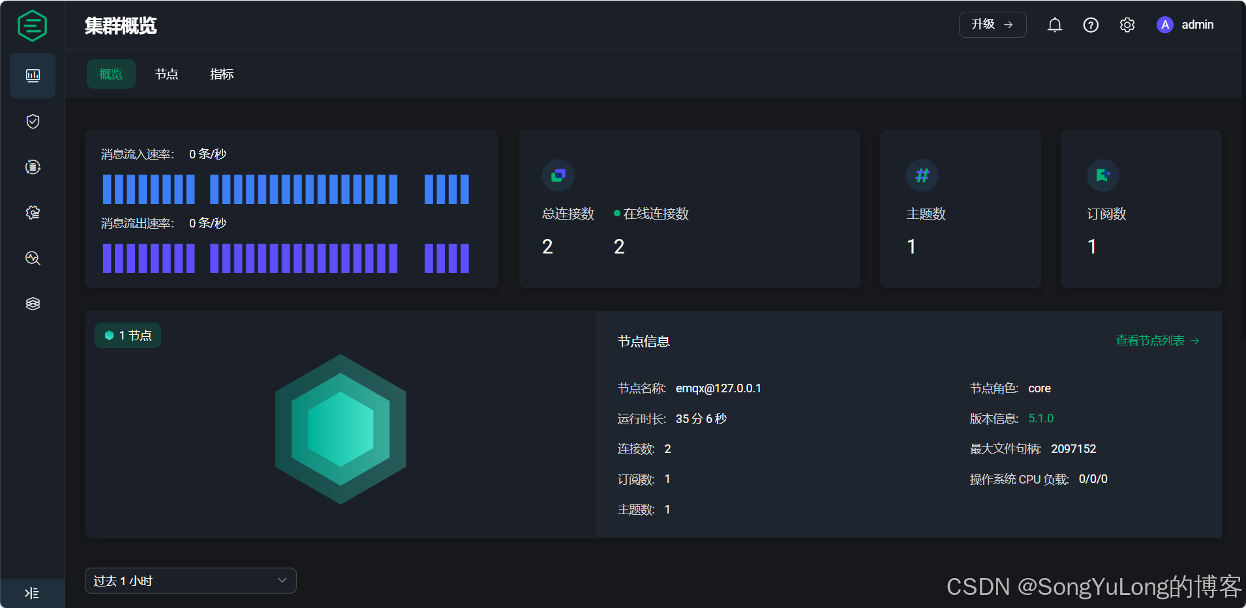Click the version number 5.1.0

1041,418
